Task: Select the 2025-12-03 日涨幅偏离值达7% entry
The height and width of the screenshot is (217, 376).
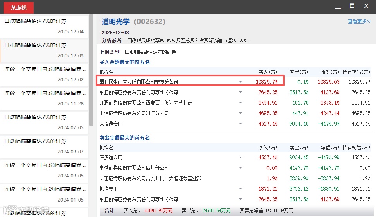Action: pos(44,51)
